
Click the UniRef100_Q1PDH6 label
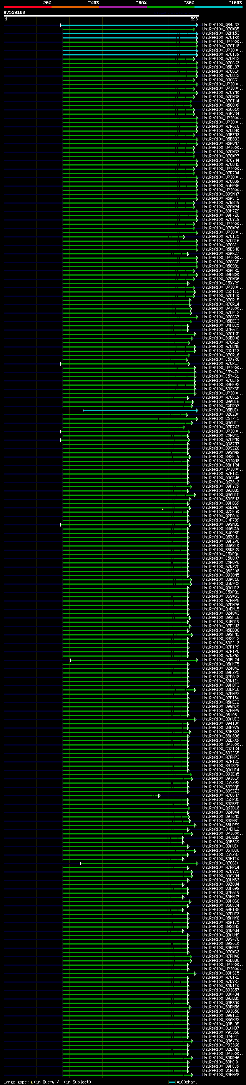221,1071
